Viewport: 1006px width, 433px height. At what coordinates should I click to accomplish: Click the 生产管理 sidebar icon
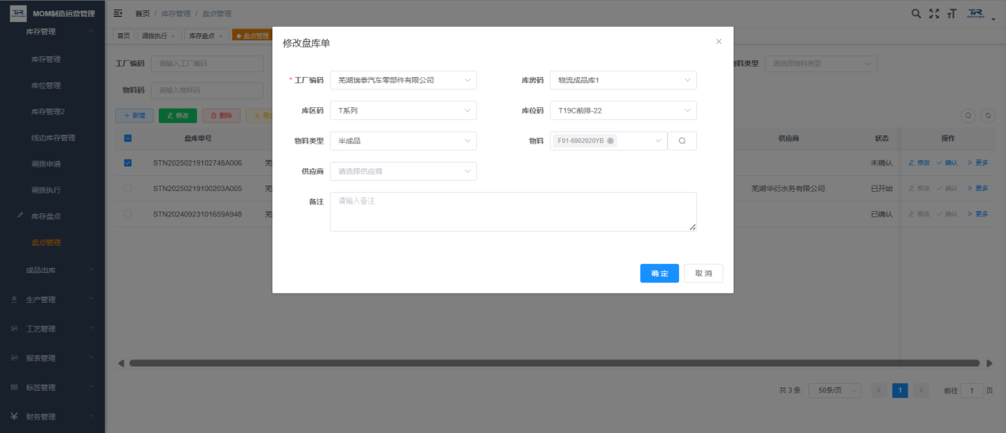tap(14, 300)
